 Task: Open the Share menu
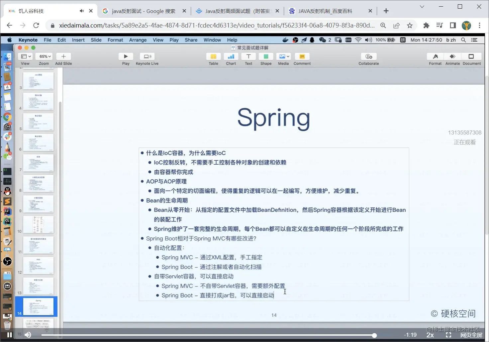(x=191, y=40)
